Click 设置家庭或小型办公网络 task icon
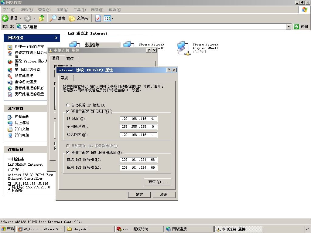Image resolution: width=311 pixels, height=233 pixels. [x=10, y=53]
